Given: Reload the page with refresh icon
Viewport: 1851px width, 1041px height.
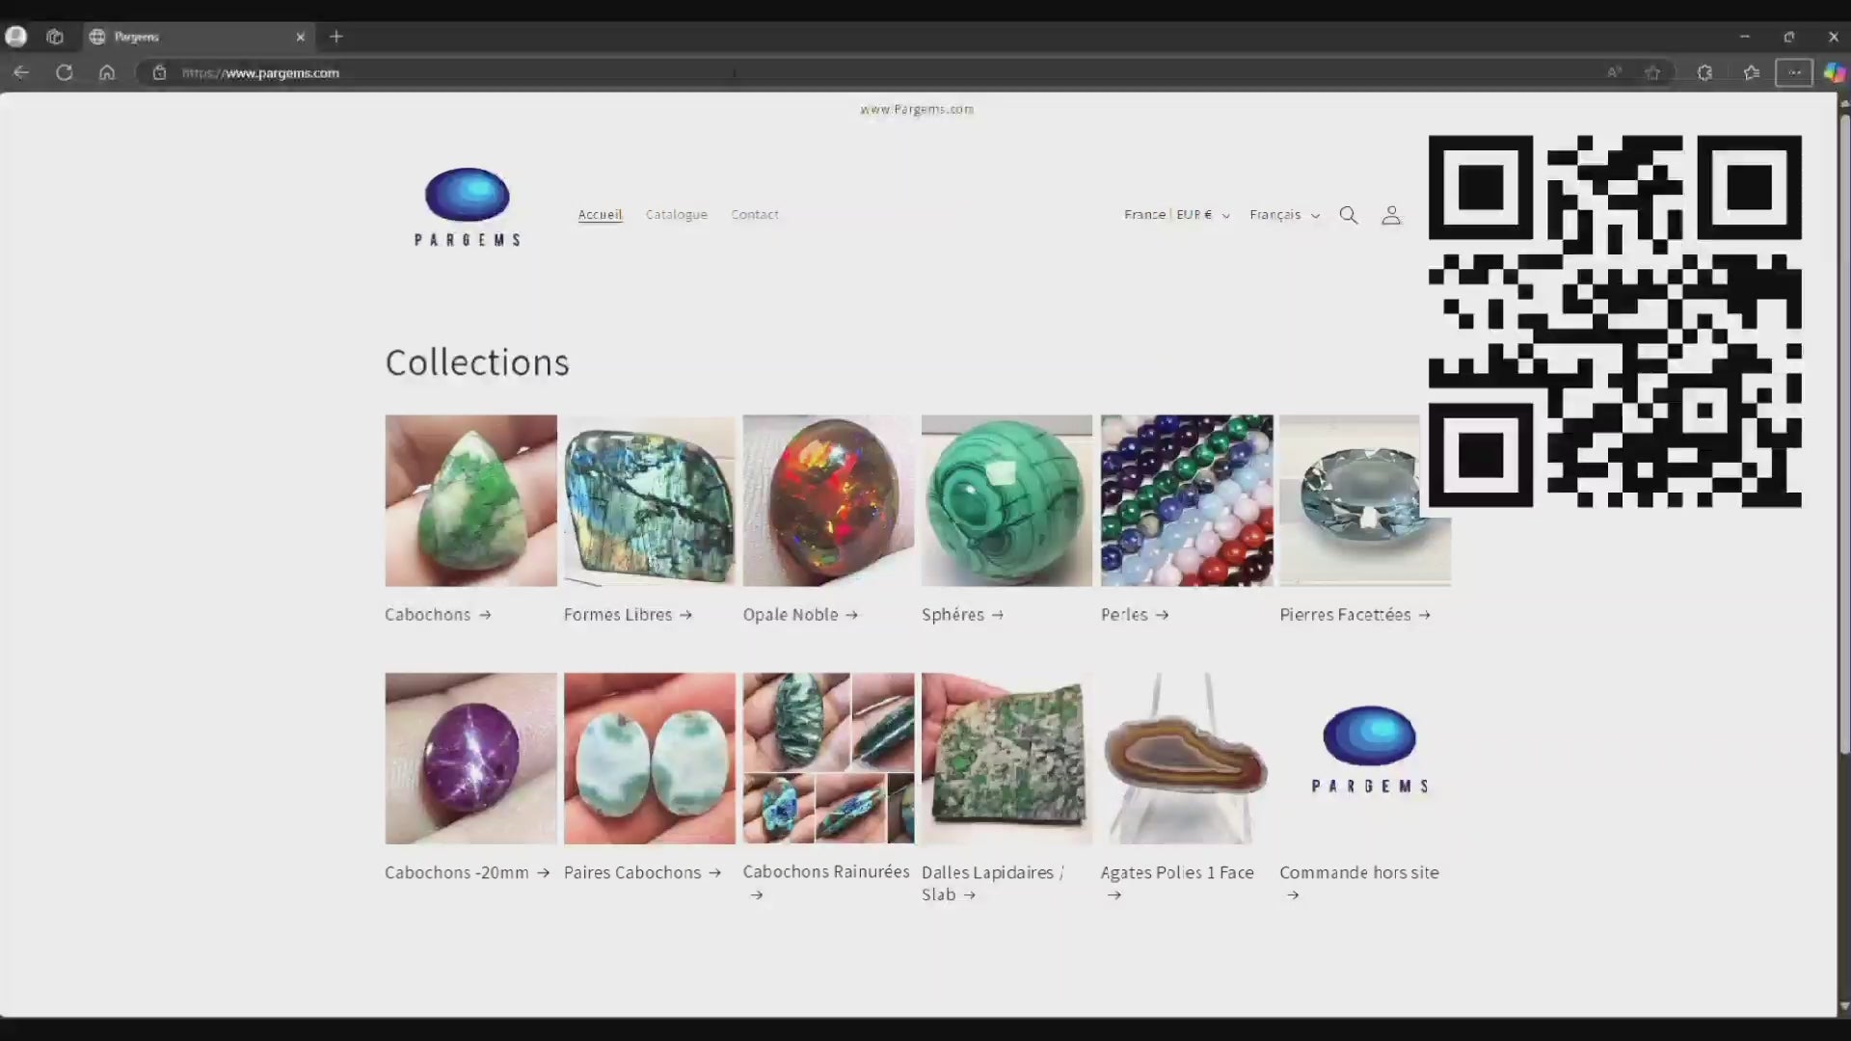Looking at the screenshot, I should click(x=65, y=72).
